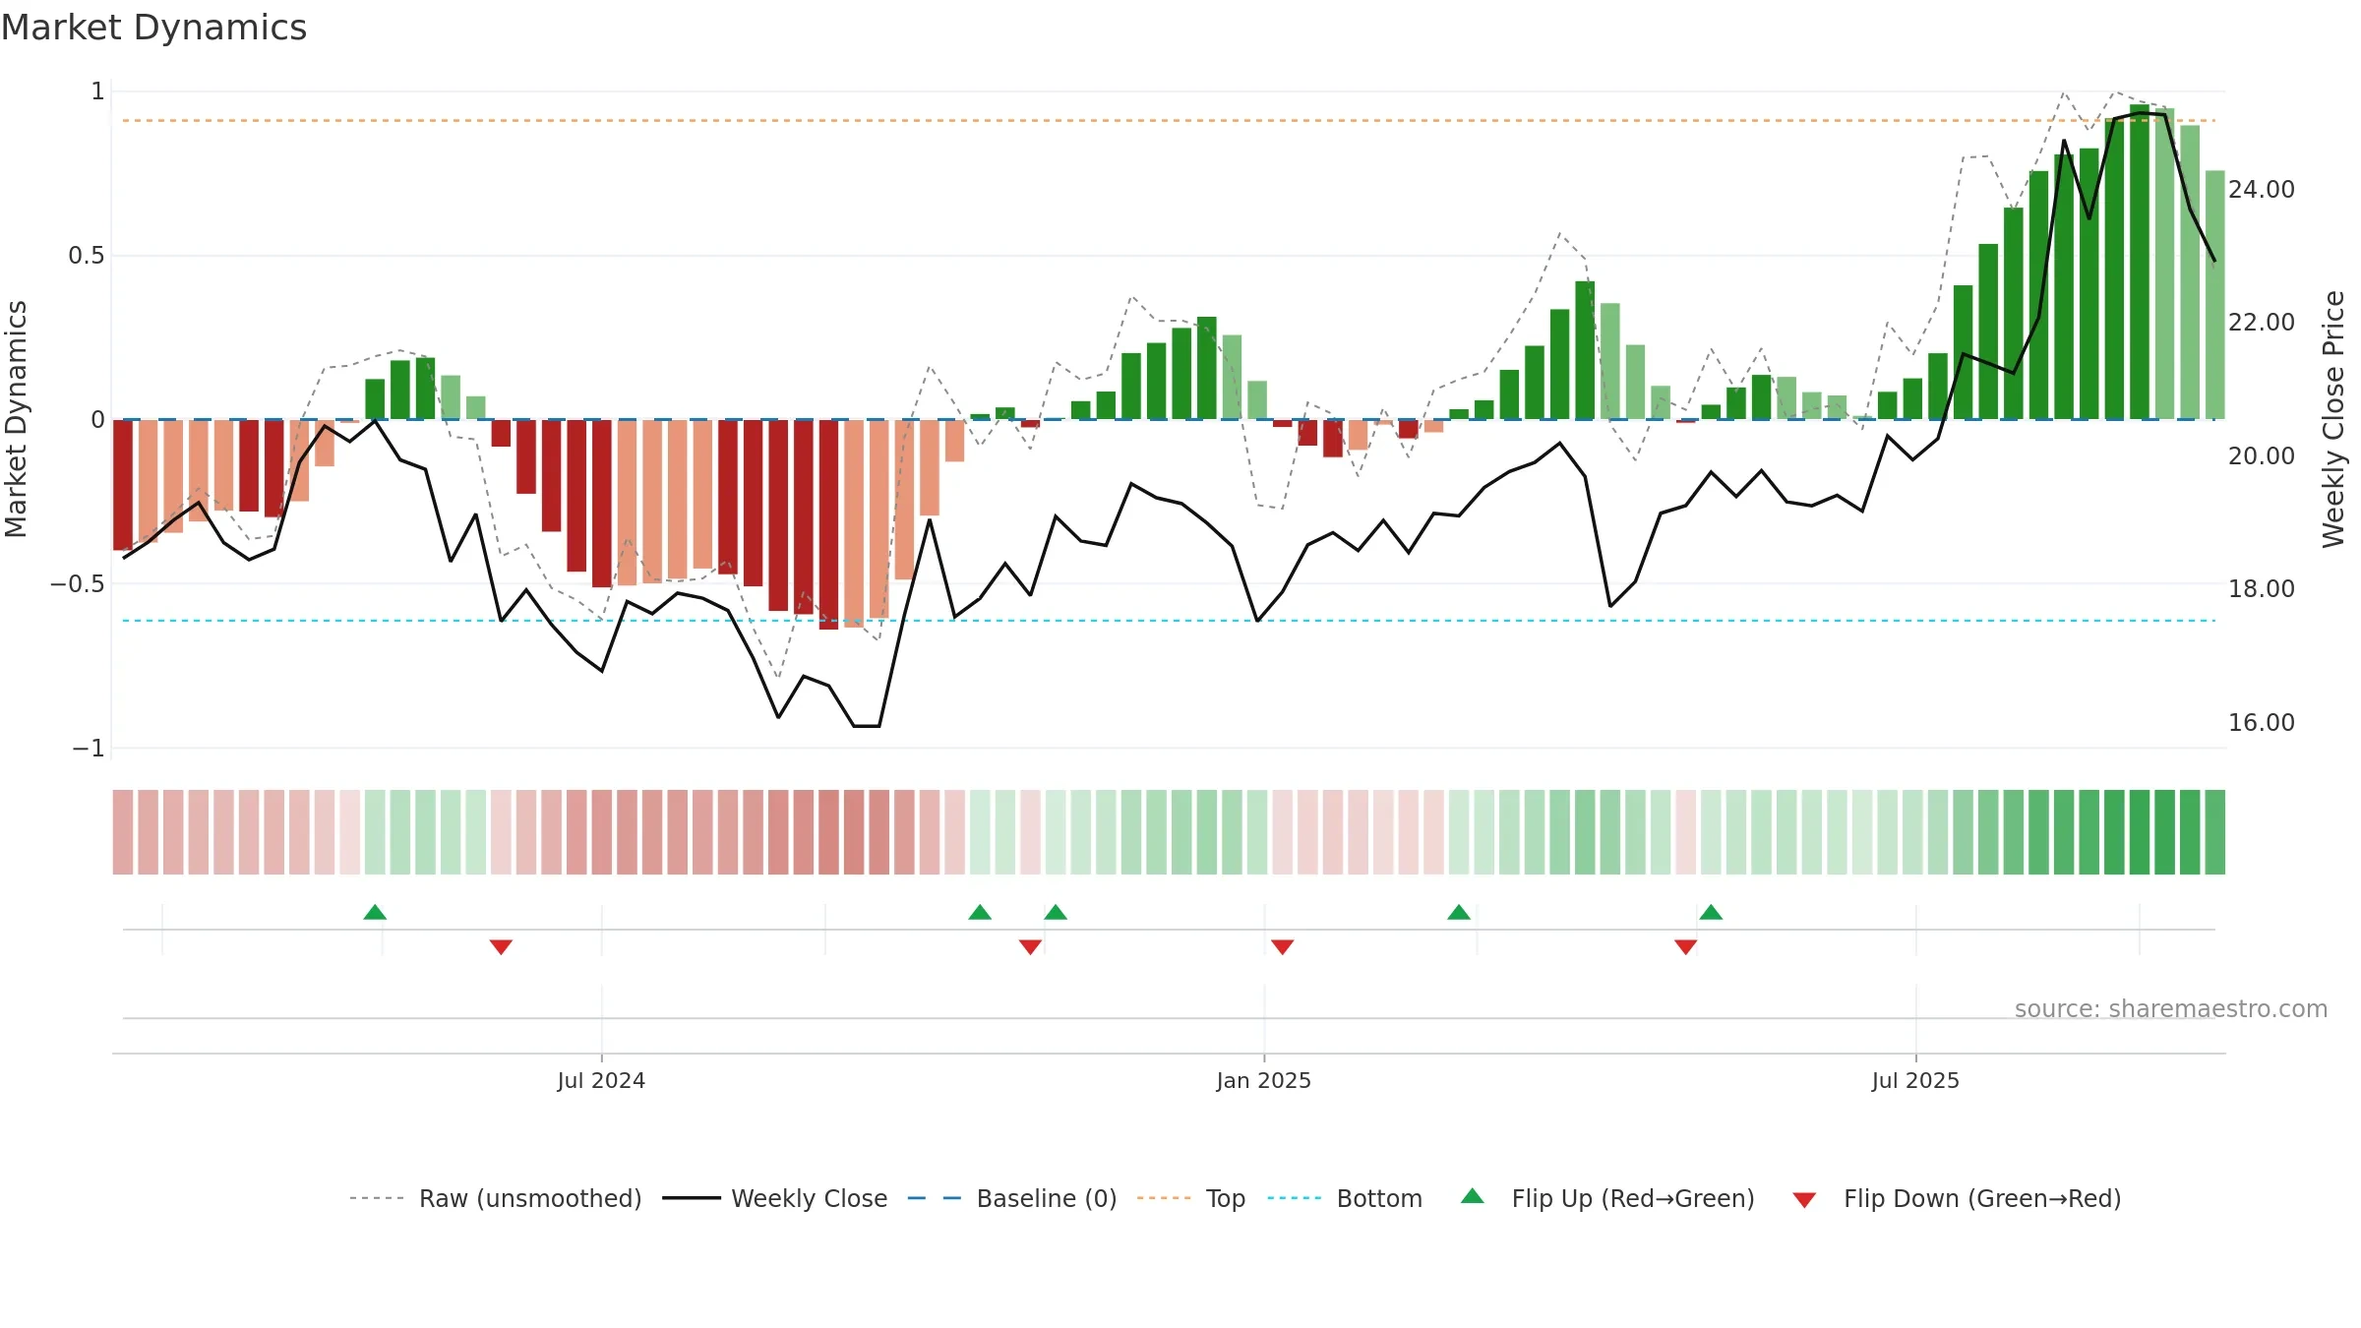Select the first Flip Up marker before Jul 2024
The width and height of the screenshot is (2361, 1328).
pyautogui.click(x=375, y=912)
